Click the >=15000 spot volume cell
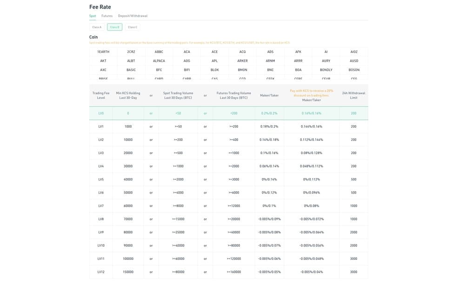Screen dimensions: 465x283 pos(178,219)
